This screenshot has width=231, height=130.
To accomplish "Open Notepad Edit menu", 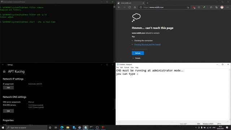I will pyautogui.click(x=121, y=68).
